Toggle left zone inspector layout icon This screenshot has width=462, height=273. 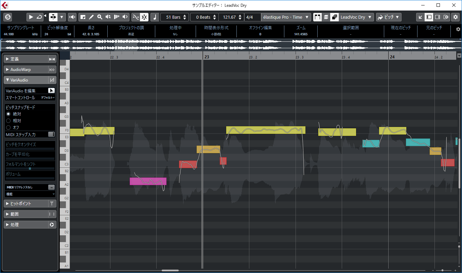pyautogui.click(x=429, y=17)
